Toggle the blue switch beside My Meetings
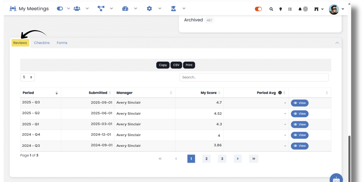The image size is (364, 182). (60, 9)
